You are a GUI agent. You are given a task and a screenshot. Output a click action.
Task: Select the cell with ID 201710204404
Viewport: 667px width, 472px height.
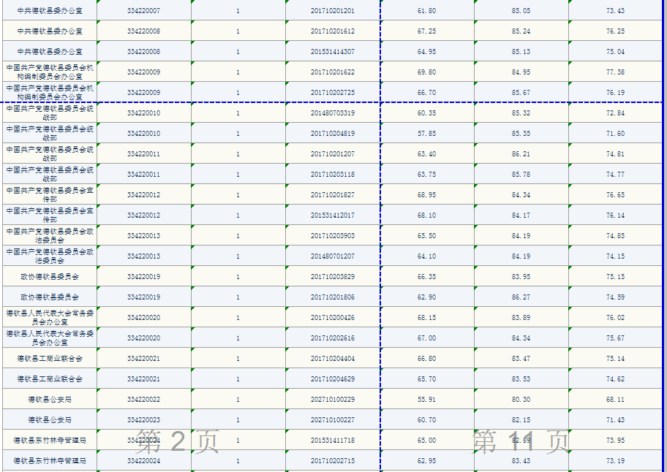(333, 359)
